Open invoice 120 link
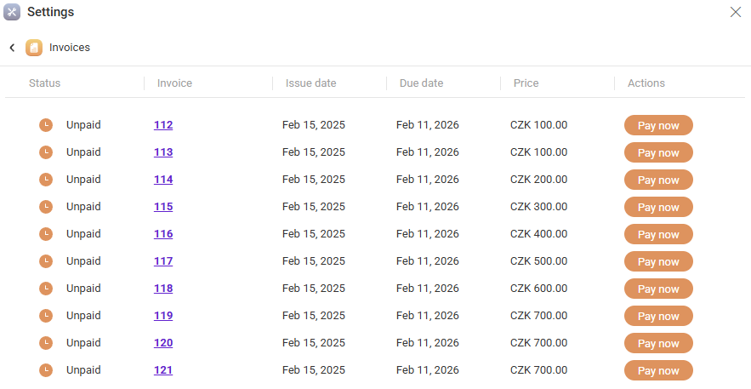This screenshot has width=751, height=389. [x=163, y=343]
